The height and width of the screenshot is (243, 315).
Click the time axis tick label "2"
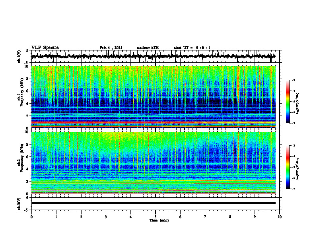pyautogui.click(x=81, y=217)
